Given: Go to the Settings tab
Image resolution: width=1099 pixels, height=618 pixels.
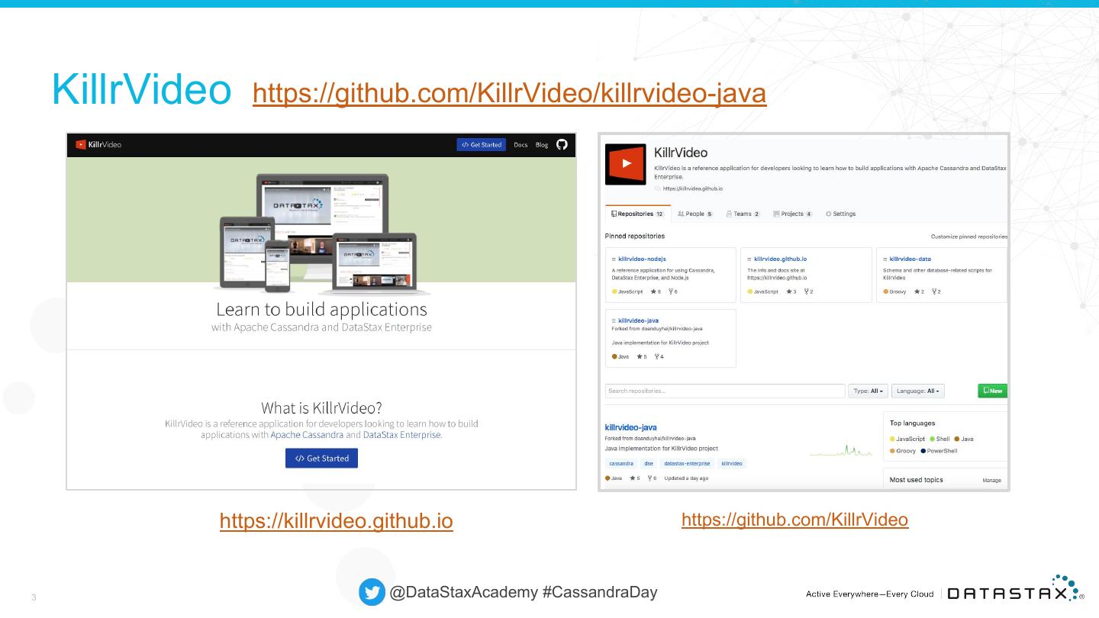Looking at the screenshot, I should pos(840,214).
